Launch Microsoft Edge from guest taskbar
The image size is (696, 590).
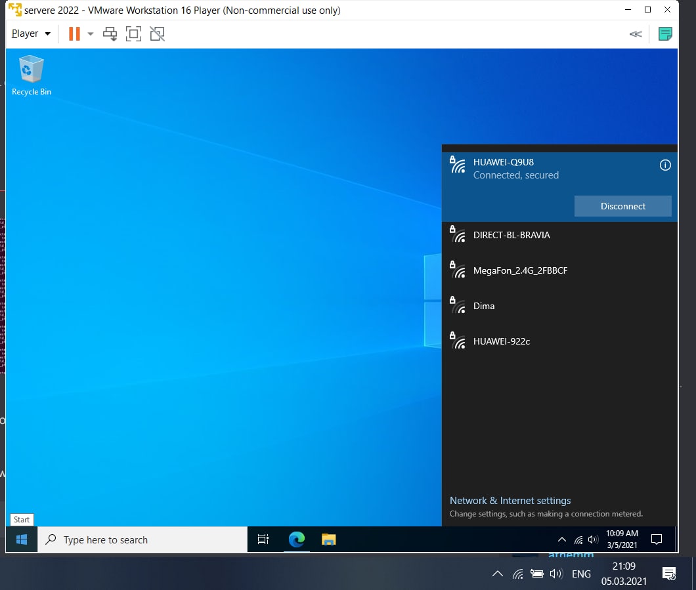pos(297,539)
